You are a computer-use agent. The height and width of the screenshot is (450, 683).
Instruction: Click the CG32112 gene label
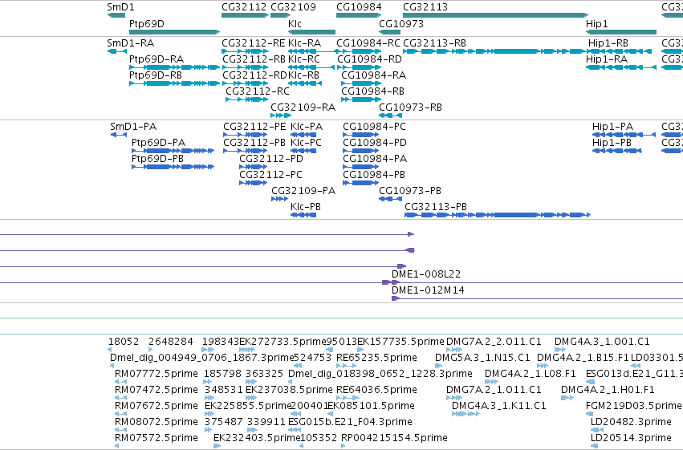click(244, 7)
